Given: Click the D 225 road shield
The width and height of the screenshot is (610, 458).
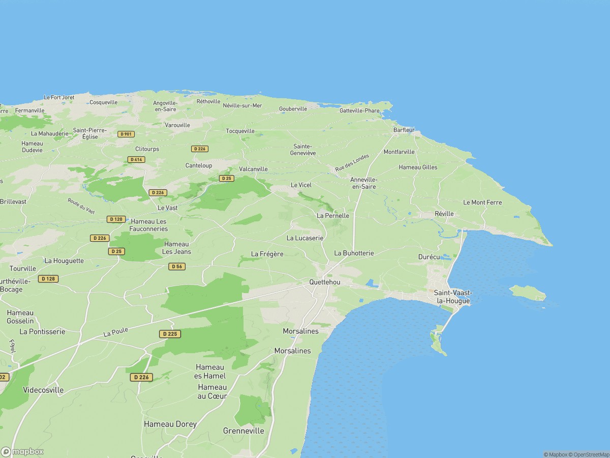Looking at the screenshot, I should 170,334.
